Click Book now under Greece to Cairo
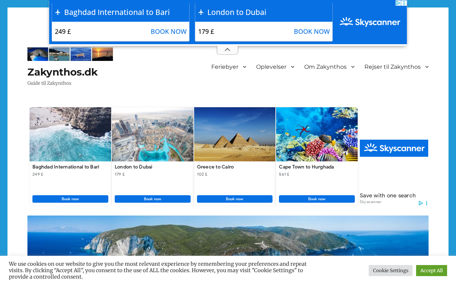456x285 pixels. click(235, 199)
